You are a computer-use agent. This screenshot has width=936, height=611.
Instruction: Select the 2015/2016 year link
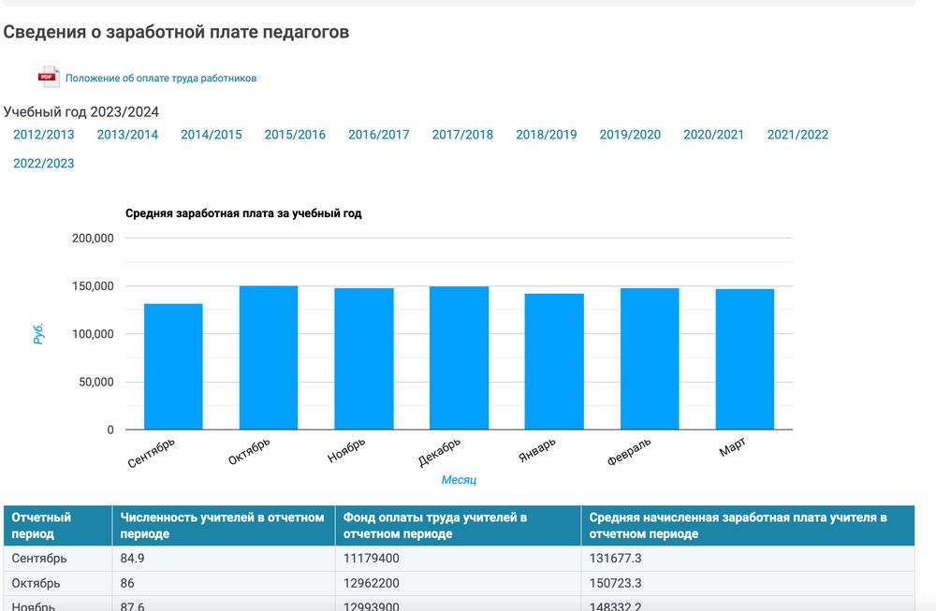[x=295, y=135]
